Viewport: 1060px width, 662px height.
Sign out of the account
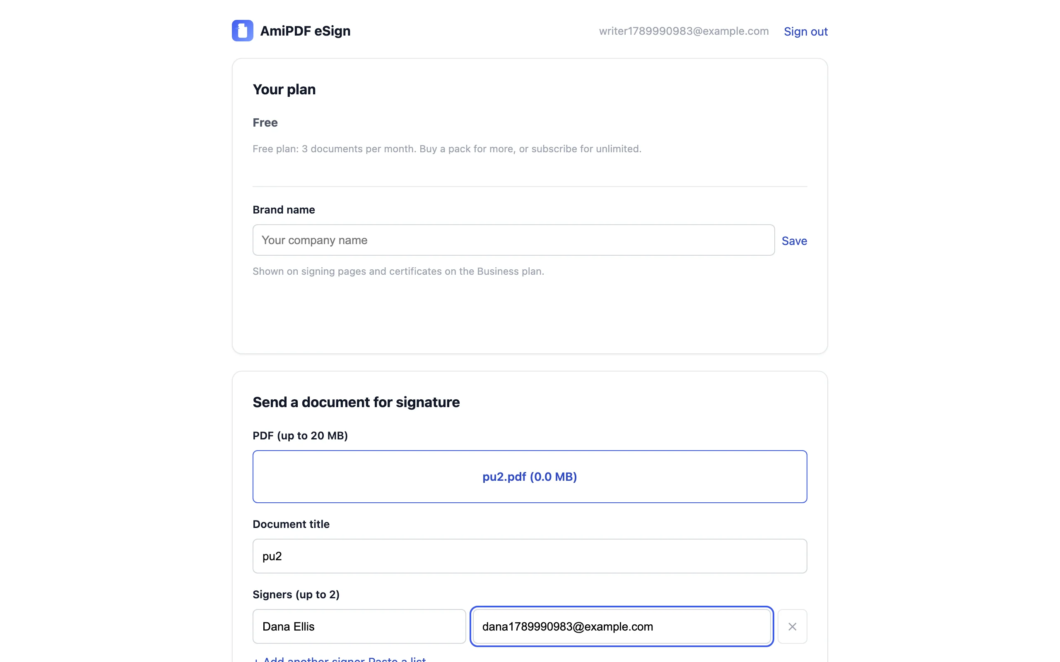(x=805, y=31)
